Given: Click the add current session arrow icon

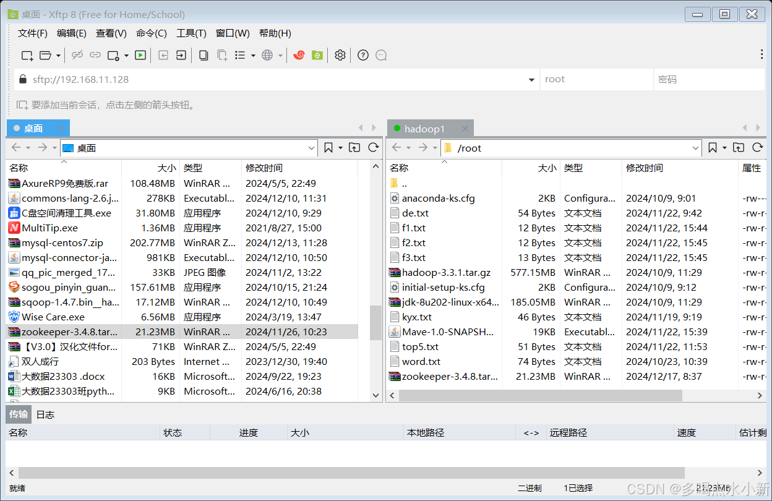Looking at the screenshot, I should (22, 105).
